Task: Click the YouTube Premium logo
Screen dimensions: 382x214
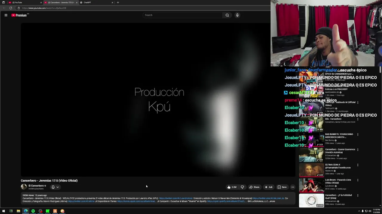Action: click(x=19, y=15)
